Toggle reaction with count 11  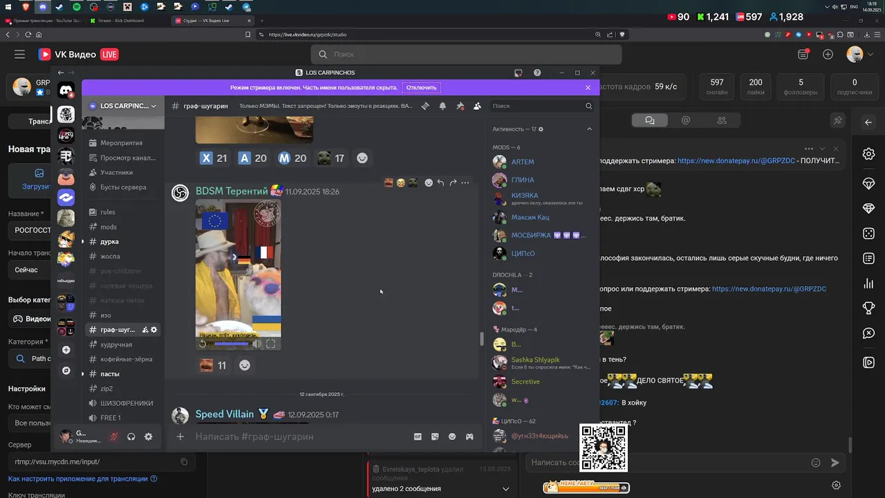pos(213,365)
